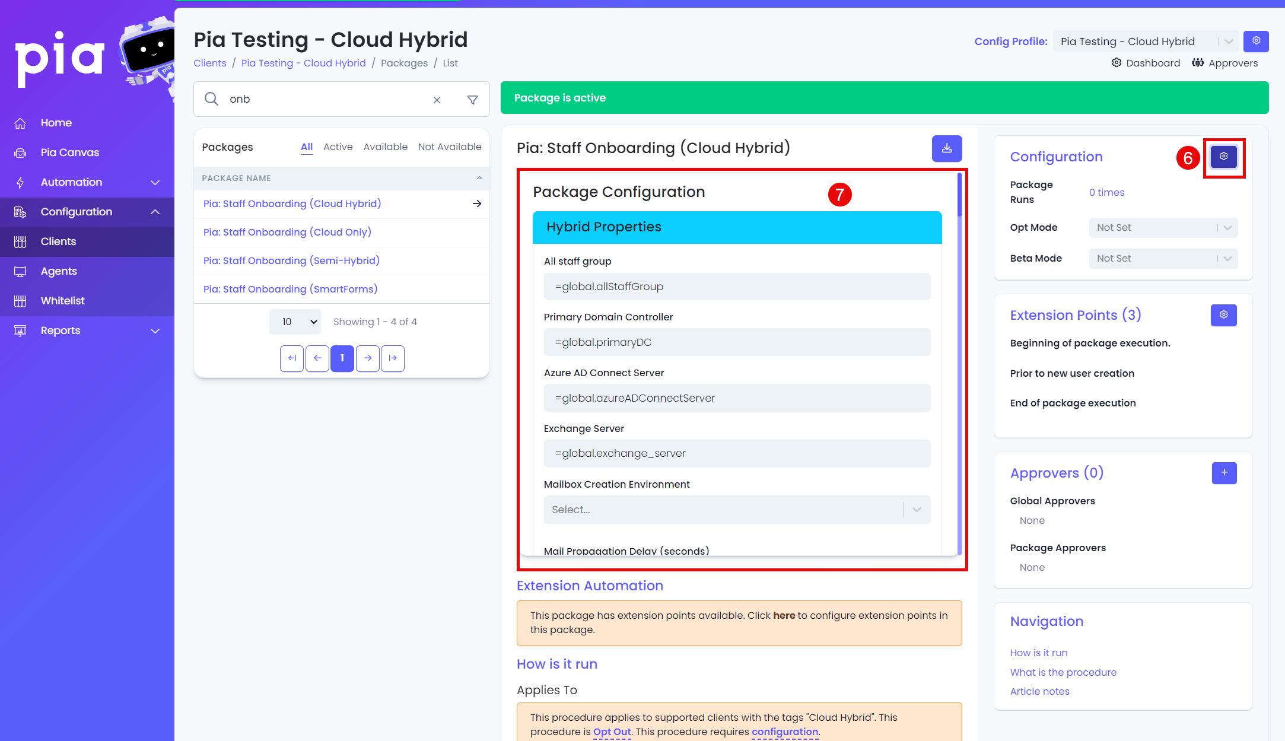Viewport: 1285px width, 741px height.
Task: Change the page size dropdown showing 10
Action: coord(295,322)
